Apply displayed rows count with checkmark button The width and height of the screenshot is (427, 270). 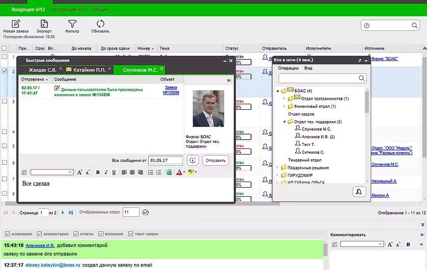pos(145,213)
